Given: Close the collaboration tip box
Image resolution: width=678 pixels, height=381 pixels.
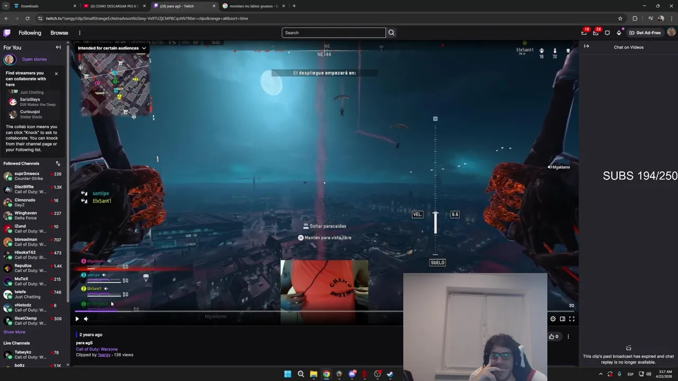Looking at the screenshot, I should (56, 74).
